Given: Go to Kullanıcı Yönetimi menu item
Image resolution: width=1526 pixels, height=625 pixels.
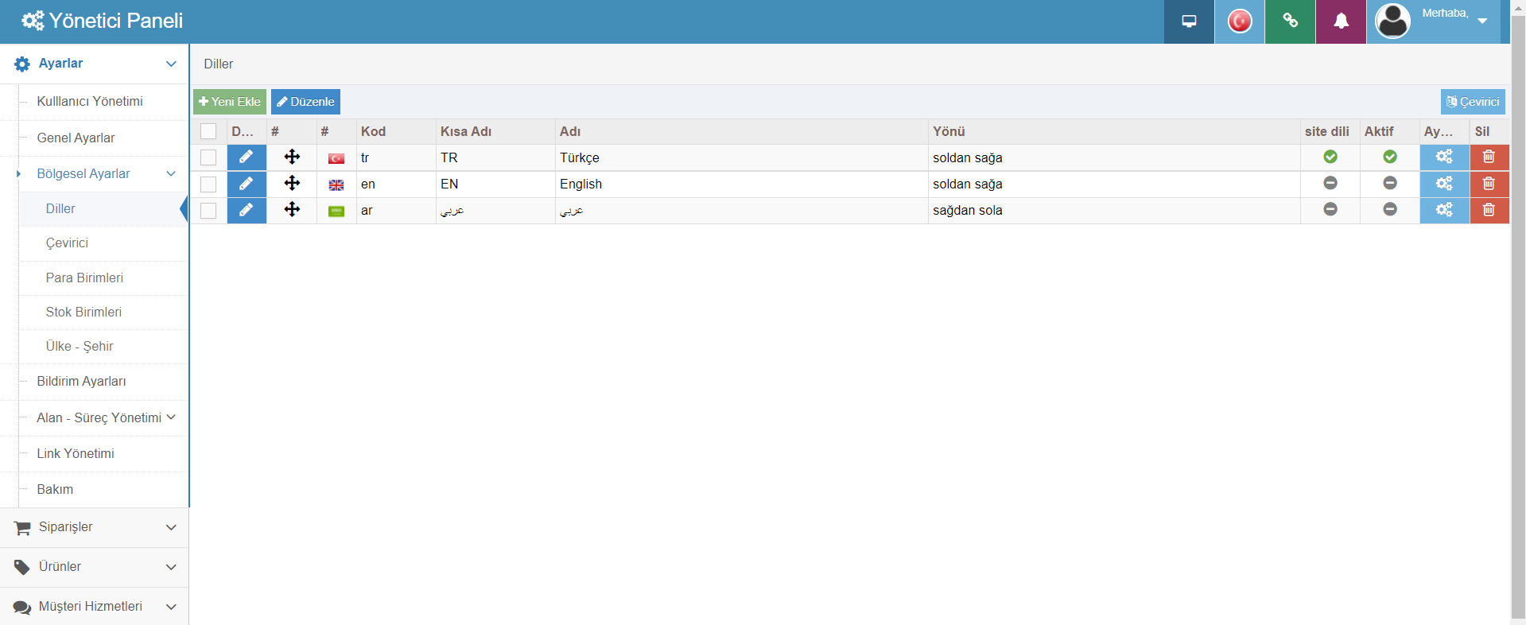Looking at the screenshot, I should point(90,101).
